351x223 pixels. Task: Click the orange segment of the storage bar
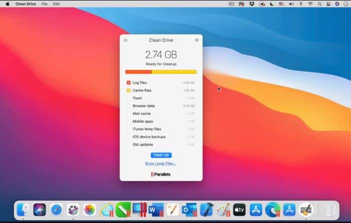point(138,72)
